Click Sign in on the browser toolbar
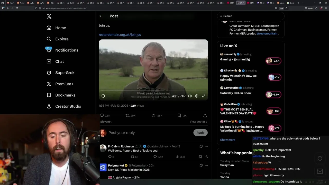 point(308,8)
